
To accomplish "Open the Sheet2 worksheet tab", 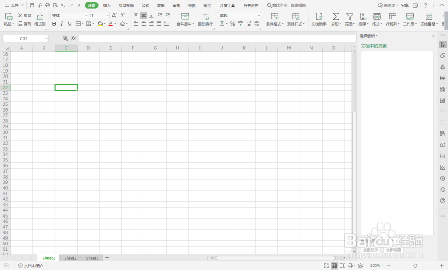I will (70, 258).
